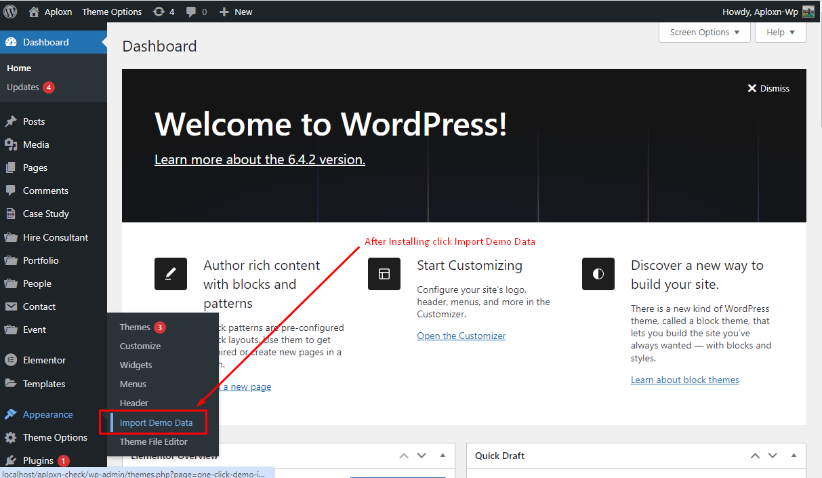Image resolution: width=822 pixels, height=478 pixels.
Task: Open the Aploxn site home icon
Action: pyautogui.click(x=34, y=12)
